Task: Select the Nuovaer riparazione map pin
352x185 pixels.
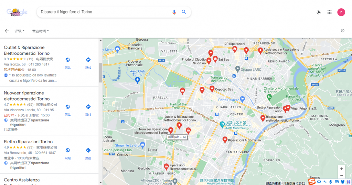Action: (171, 130)
